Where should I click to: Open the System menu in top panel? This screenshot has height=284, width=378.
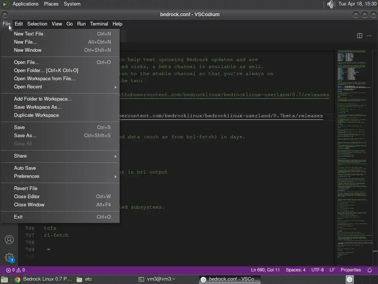[72, 4]
